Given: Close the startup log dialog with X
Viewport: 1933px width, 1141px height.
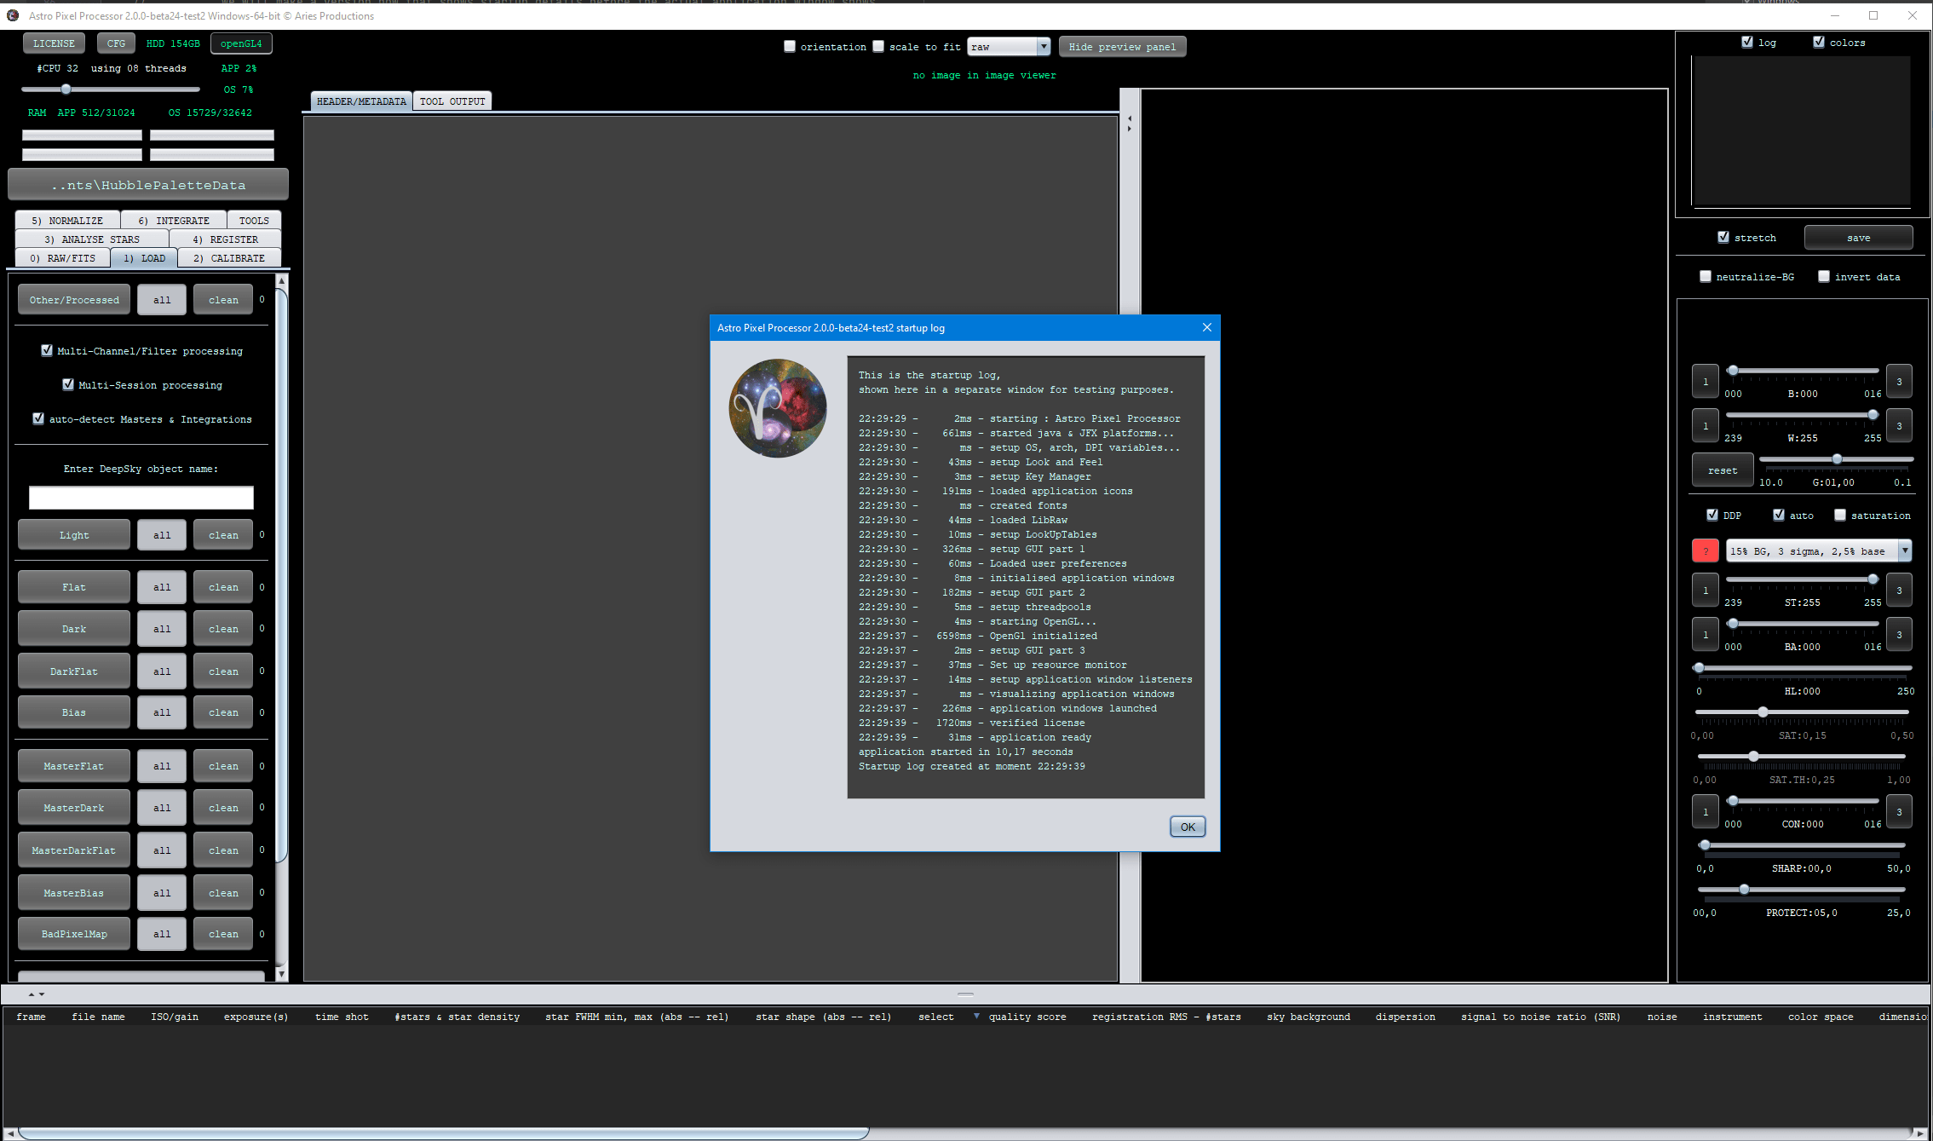Looking at the screenshot, I should click(1206, 327).
